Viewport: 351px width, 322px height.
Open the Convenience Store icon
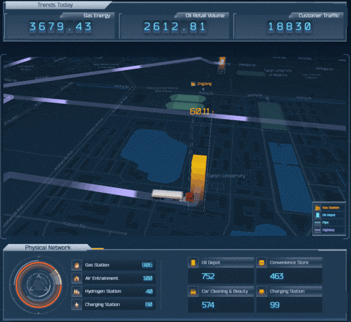point(261,263)
